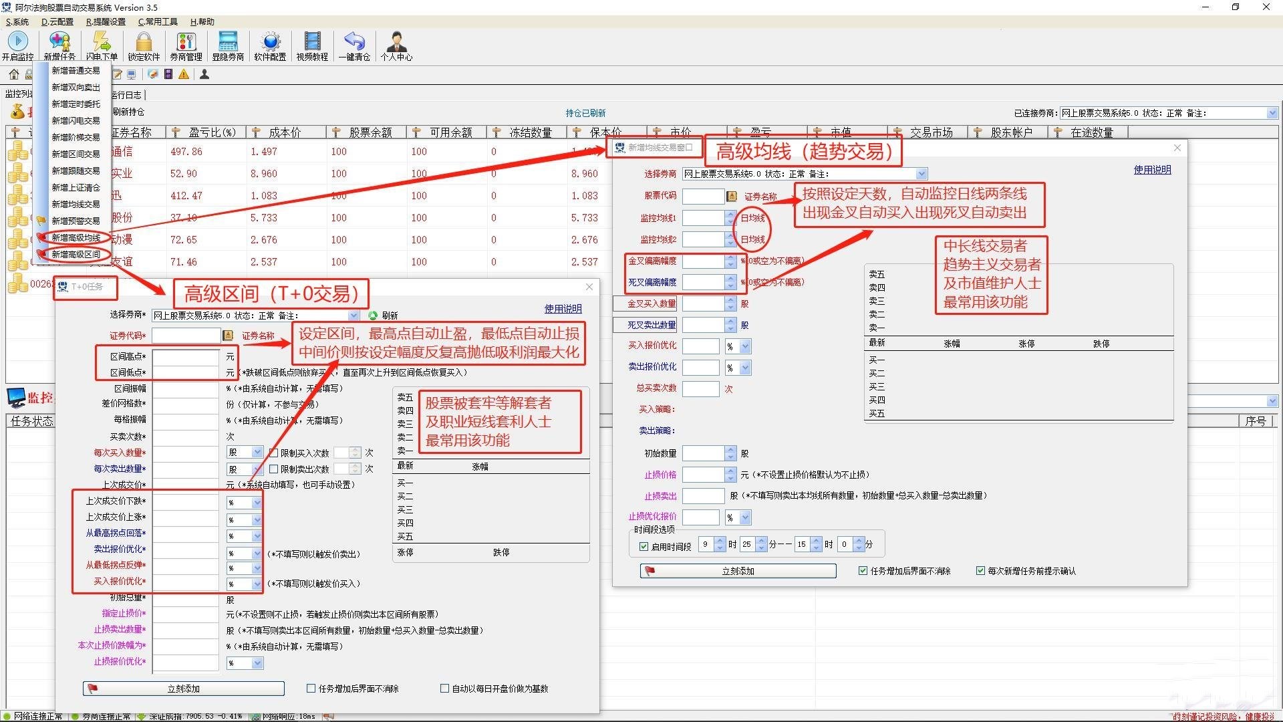Image resolution: width=1283 pixels, height=722 pixels.
Task: Click the small person silhouette icon
Action: tap(204, 74)
